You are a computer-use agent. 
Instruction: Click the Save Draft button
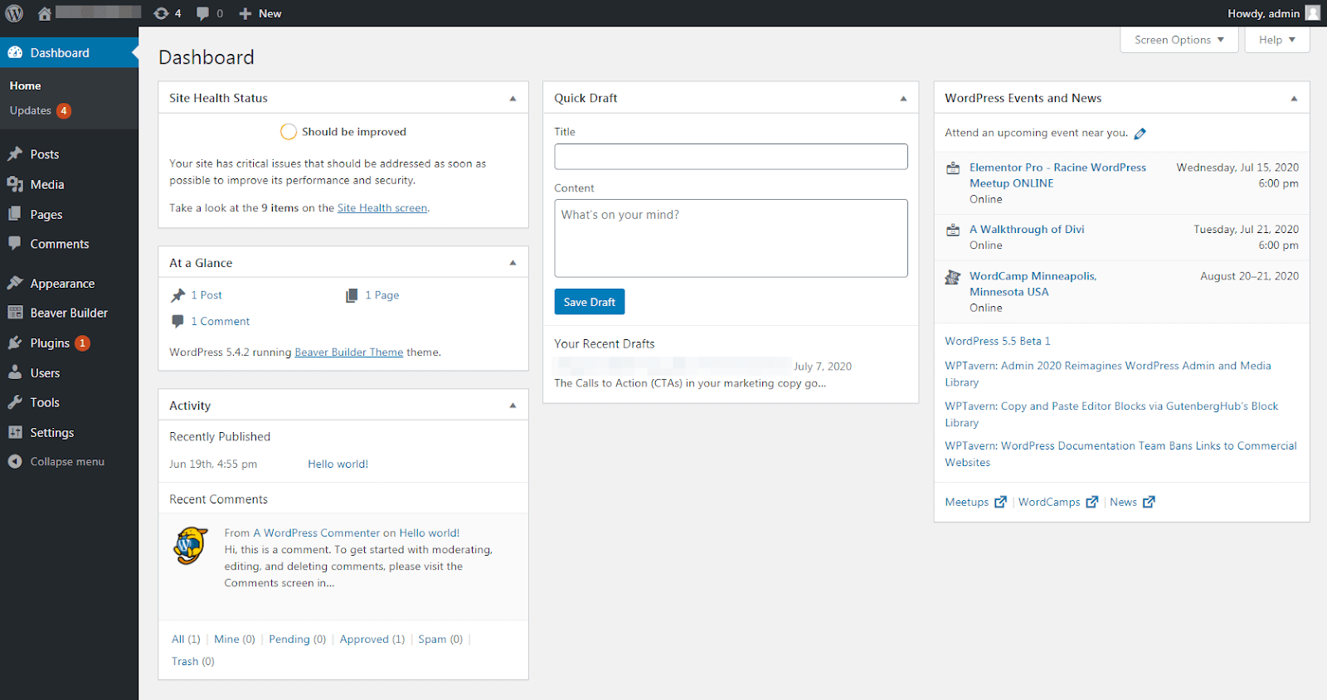click(589, 302)
